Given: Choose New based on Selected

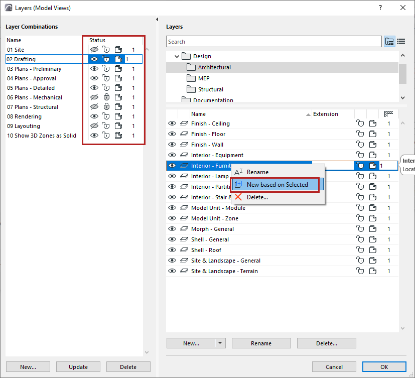Looking at the screenshot, I should [x=278, y=185].
